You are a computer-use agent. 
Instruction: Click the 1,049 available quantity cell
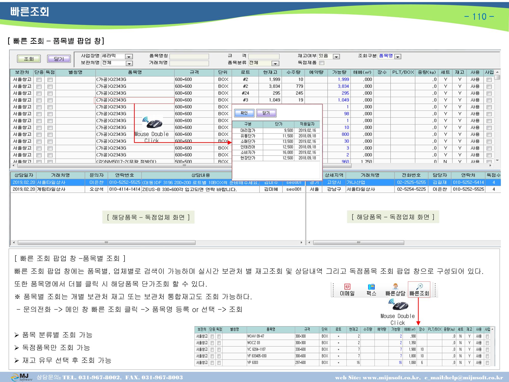(x=339, y=100)
